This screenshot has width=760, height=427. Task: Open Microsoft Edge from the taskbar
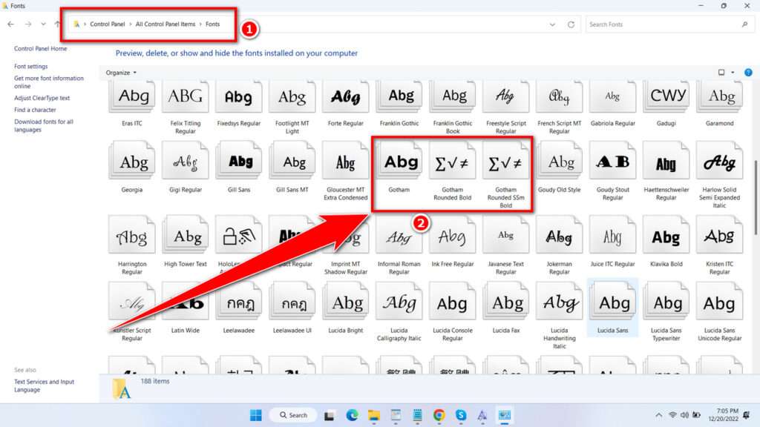tap(352, 415)
